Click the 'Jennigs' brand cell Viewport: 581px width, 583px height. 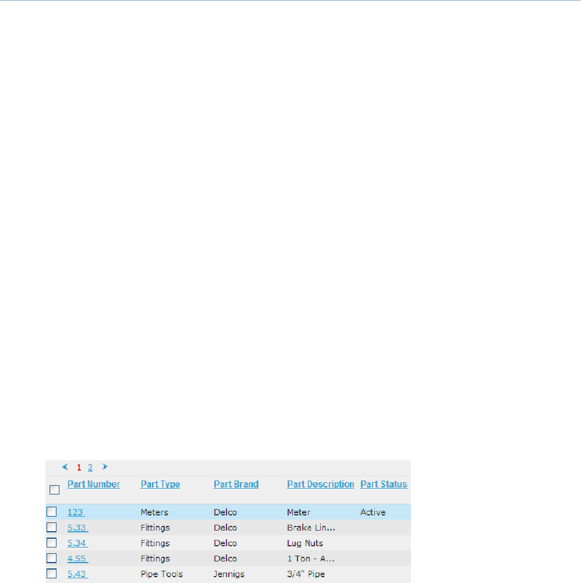coord(229,574)
